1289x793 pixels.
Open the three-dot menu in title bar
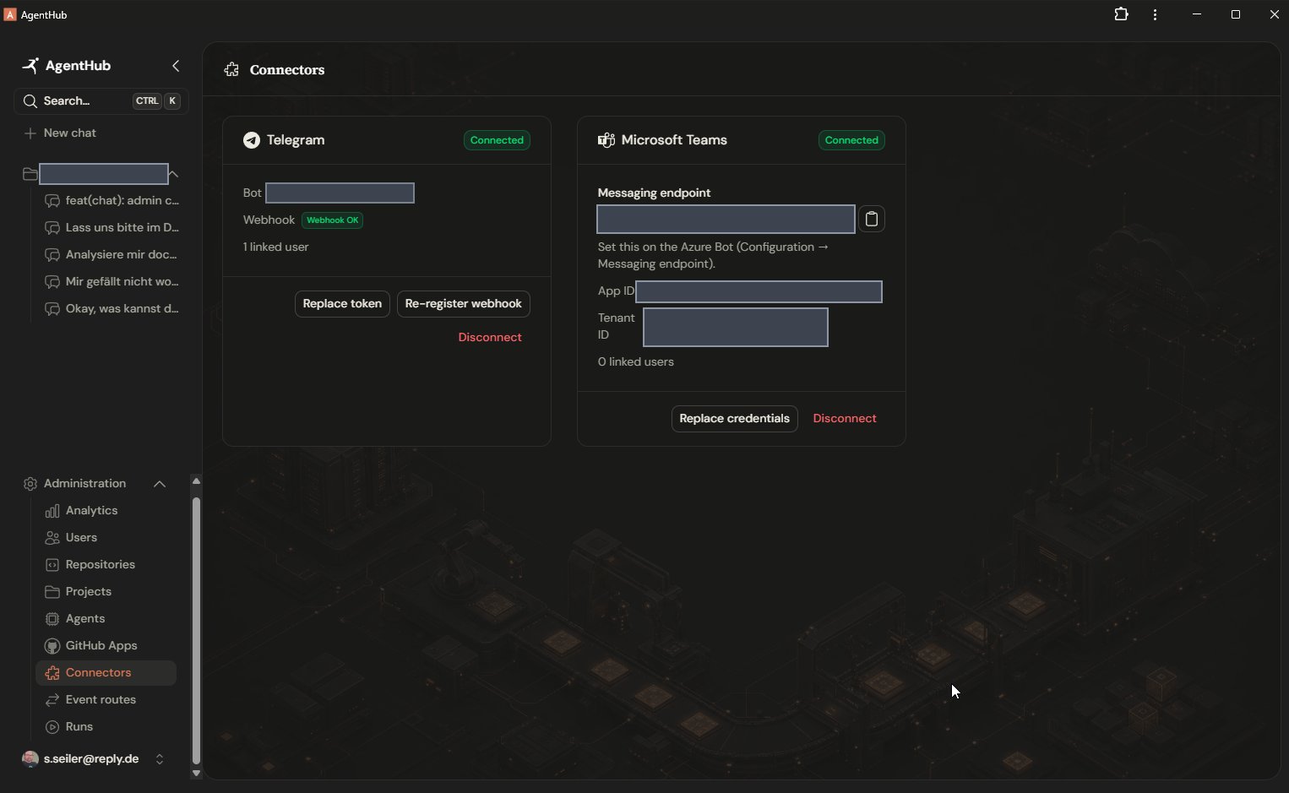coord(1155,14)
